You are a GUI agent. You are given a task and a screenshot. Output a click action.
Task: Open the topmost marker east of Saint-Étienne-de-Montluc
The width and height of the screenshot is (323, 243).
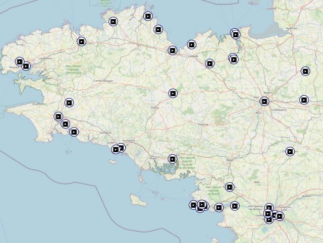tap(269, 207)
